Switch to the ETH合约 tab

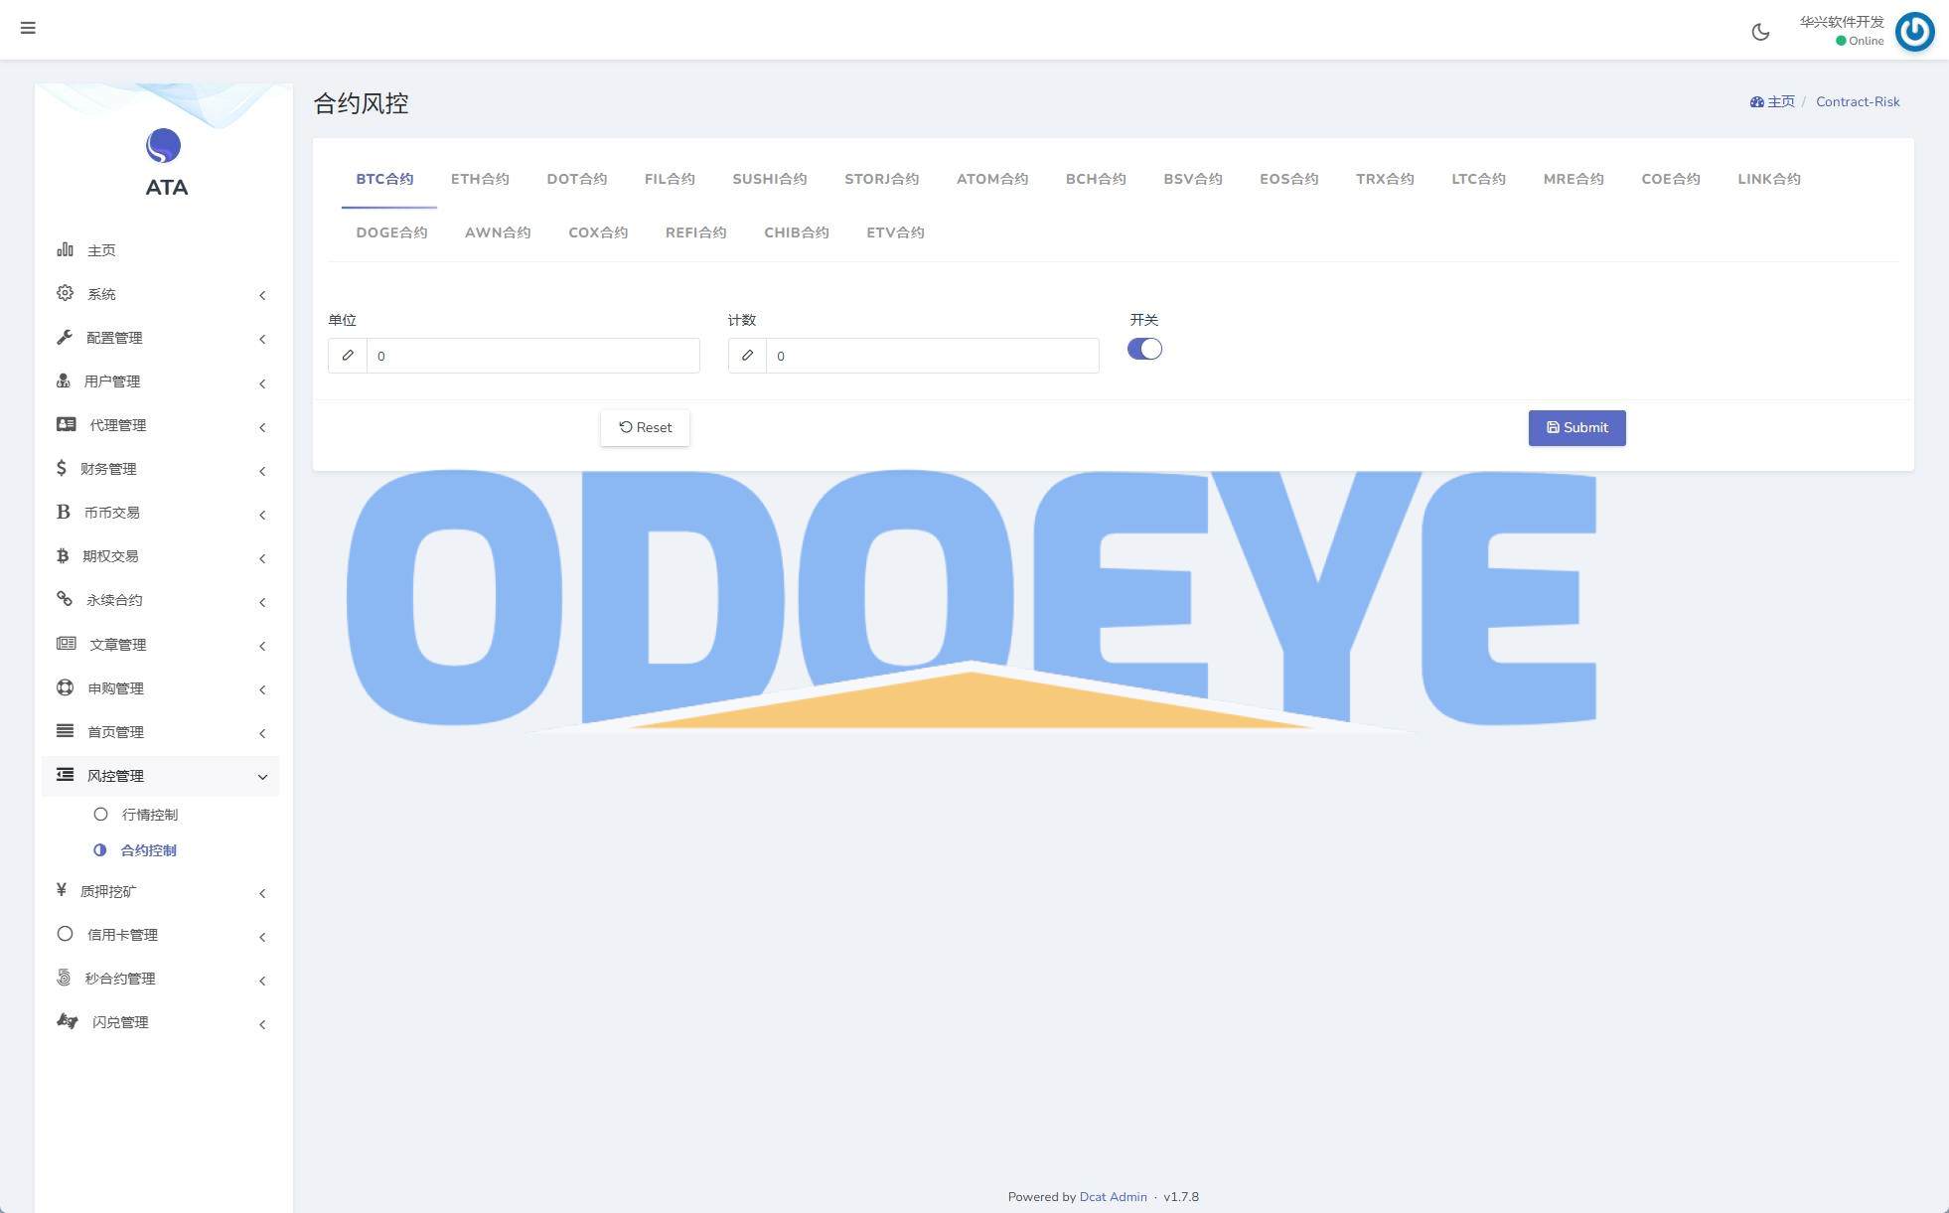[480, 179]
